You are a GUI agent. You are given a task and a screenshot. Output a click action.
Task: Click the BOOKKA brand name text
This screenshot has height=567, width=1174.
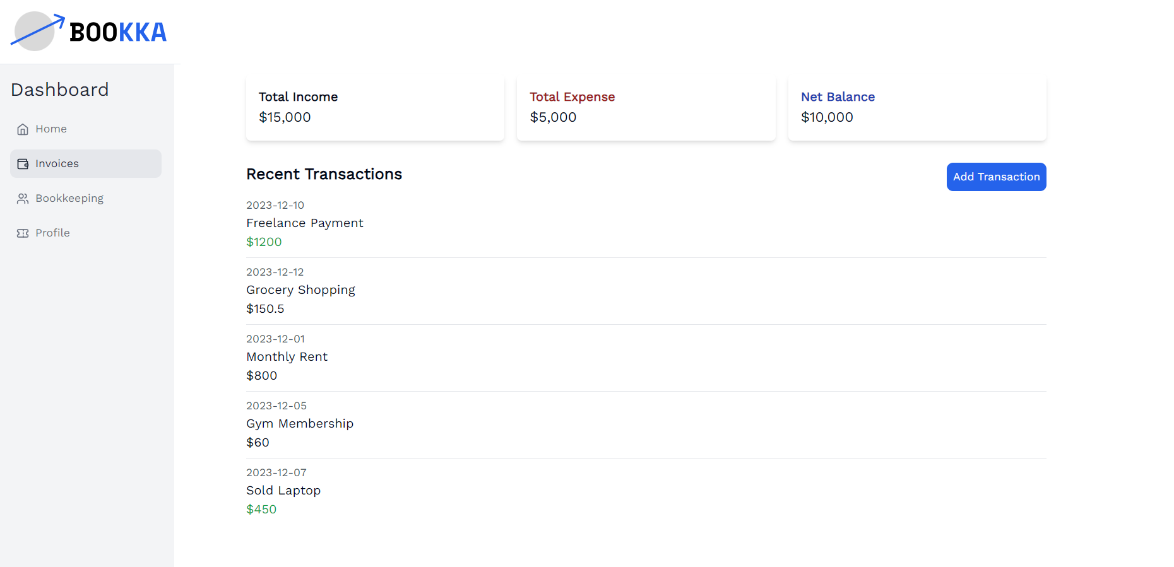118,32
